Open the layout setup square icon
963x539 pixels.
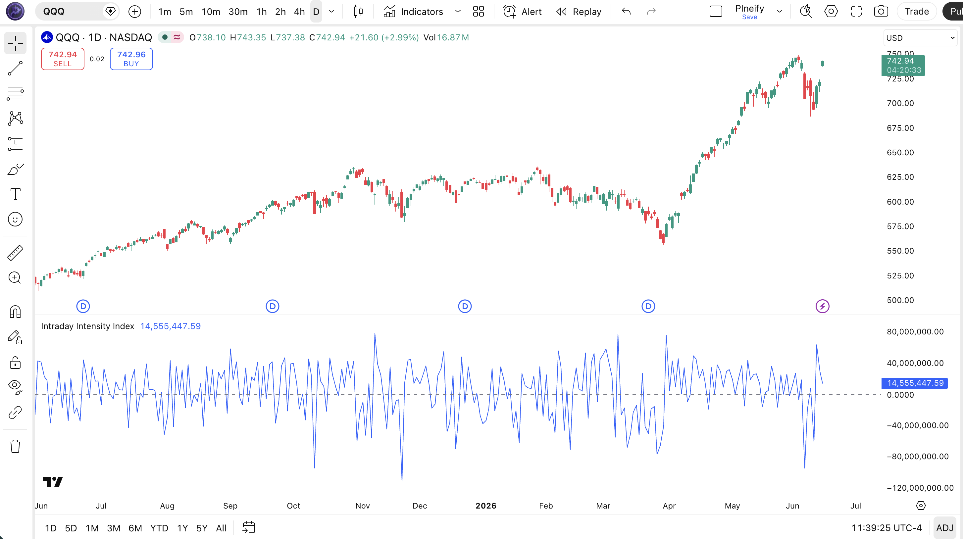pyautogui.click(x=716, y=12)
